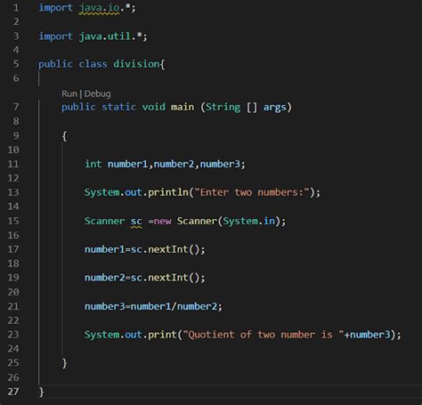This screenshot has width=422, height=405.
Task: Click line number 15 in the gutter
Action: pos(13,221)
